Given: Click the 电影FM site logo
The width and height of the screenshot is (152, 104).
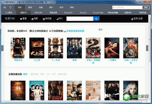Looking at the screenshot, I should [10, 18].
